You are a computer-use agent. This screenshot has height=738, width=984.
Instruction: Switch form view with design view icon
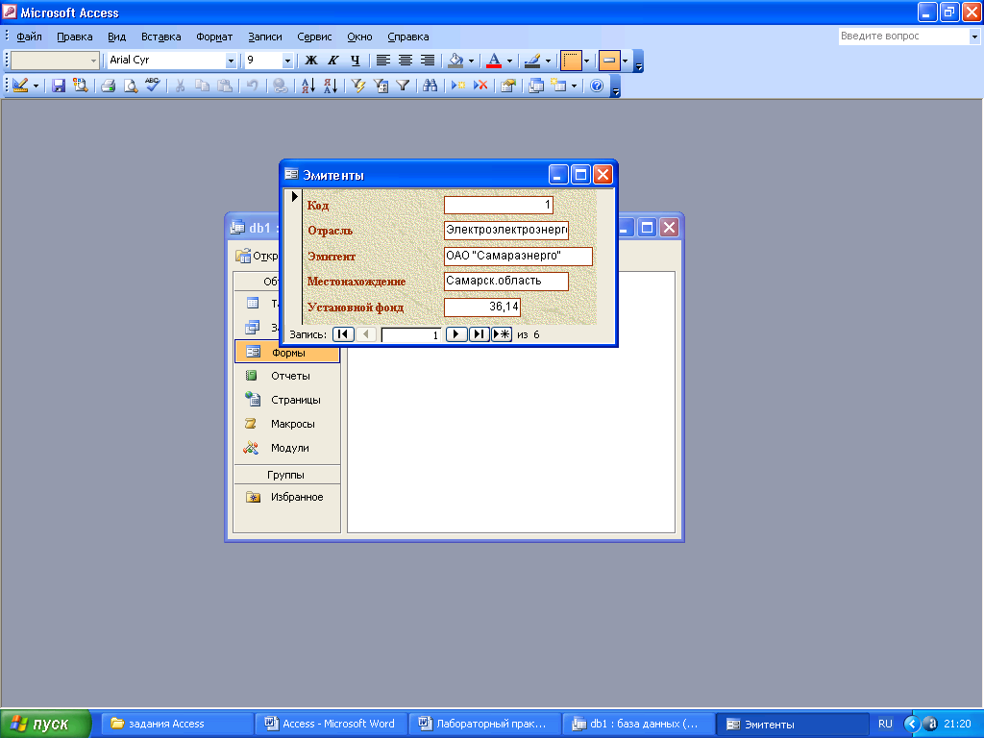[20, 86]
